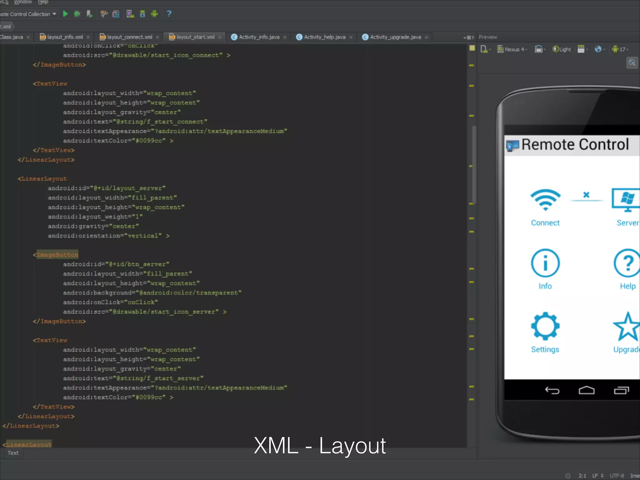Select the Text tab below the editor

[13, 453]
